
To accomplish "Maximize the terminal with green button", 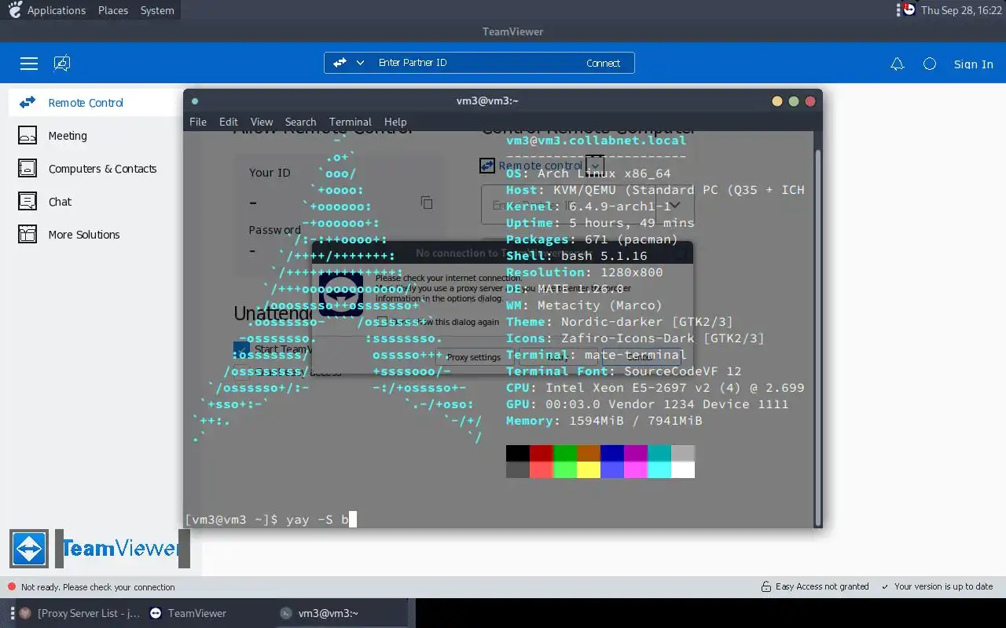I will 794,101.
